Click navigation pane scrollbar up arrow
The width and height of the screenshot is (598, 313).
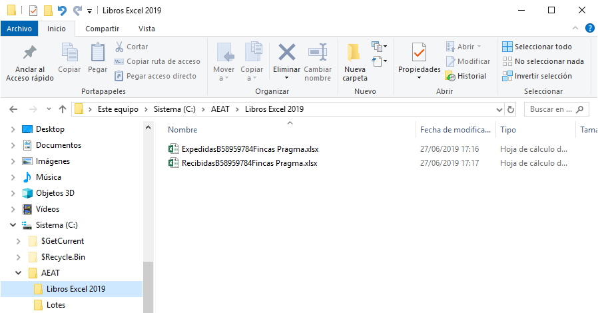pos(148,128)
